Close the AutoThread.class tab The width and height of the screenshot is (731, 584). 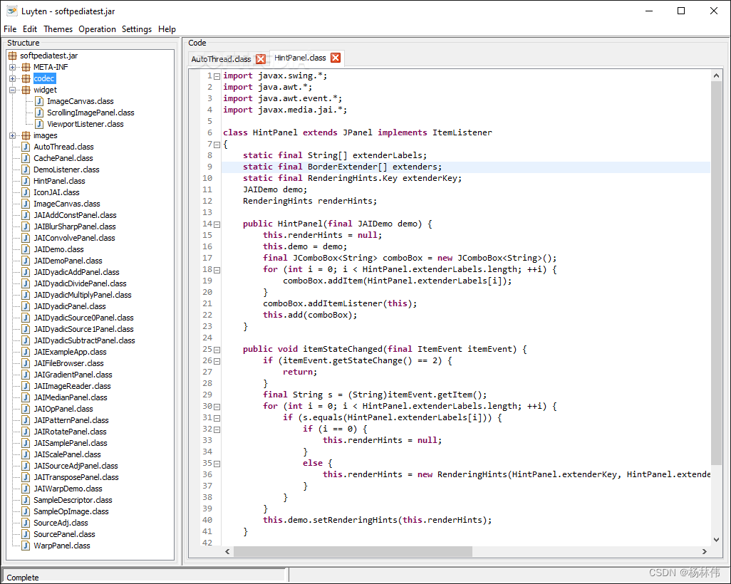pos(259,58)
